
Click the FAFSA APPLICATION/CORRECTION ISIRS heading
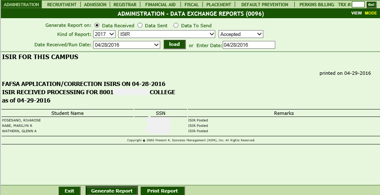[x=84, y=84]
